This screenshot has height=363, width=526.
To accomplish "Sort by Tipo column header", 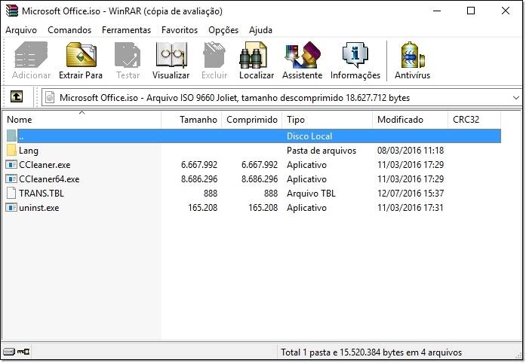I will [328, 120].
